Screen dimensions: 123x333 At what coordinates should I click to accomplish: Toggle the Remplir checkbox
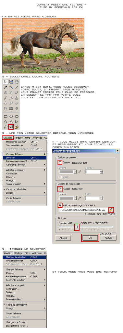[60, 188]
